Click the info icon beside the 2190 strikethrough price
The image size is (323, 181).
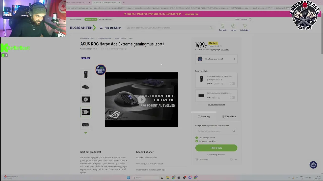tap(222, 84)
